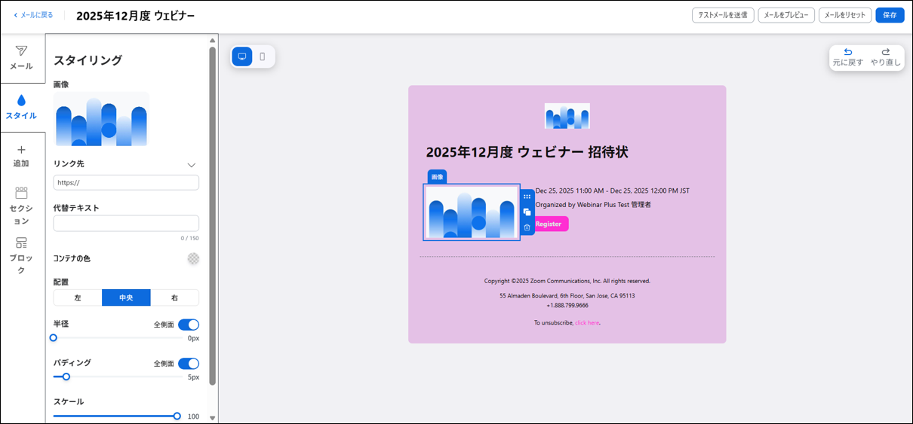Collapse the リンク先 section chevron
The image size is (913, 424).
coord(192,165)
